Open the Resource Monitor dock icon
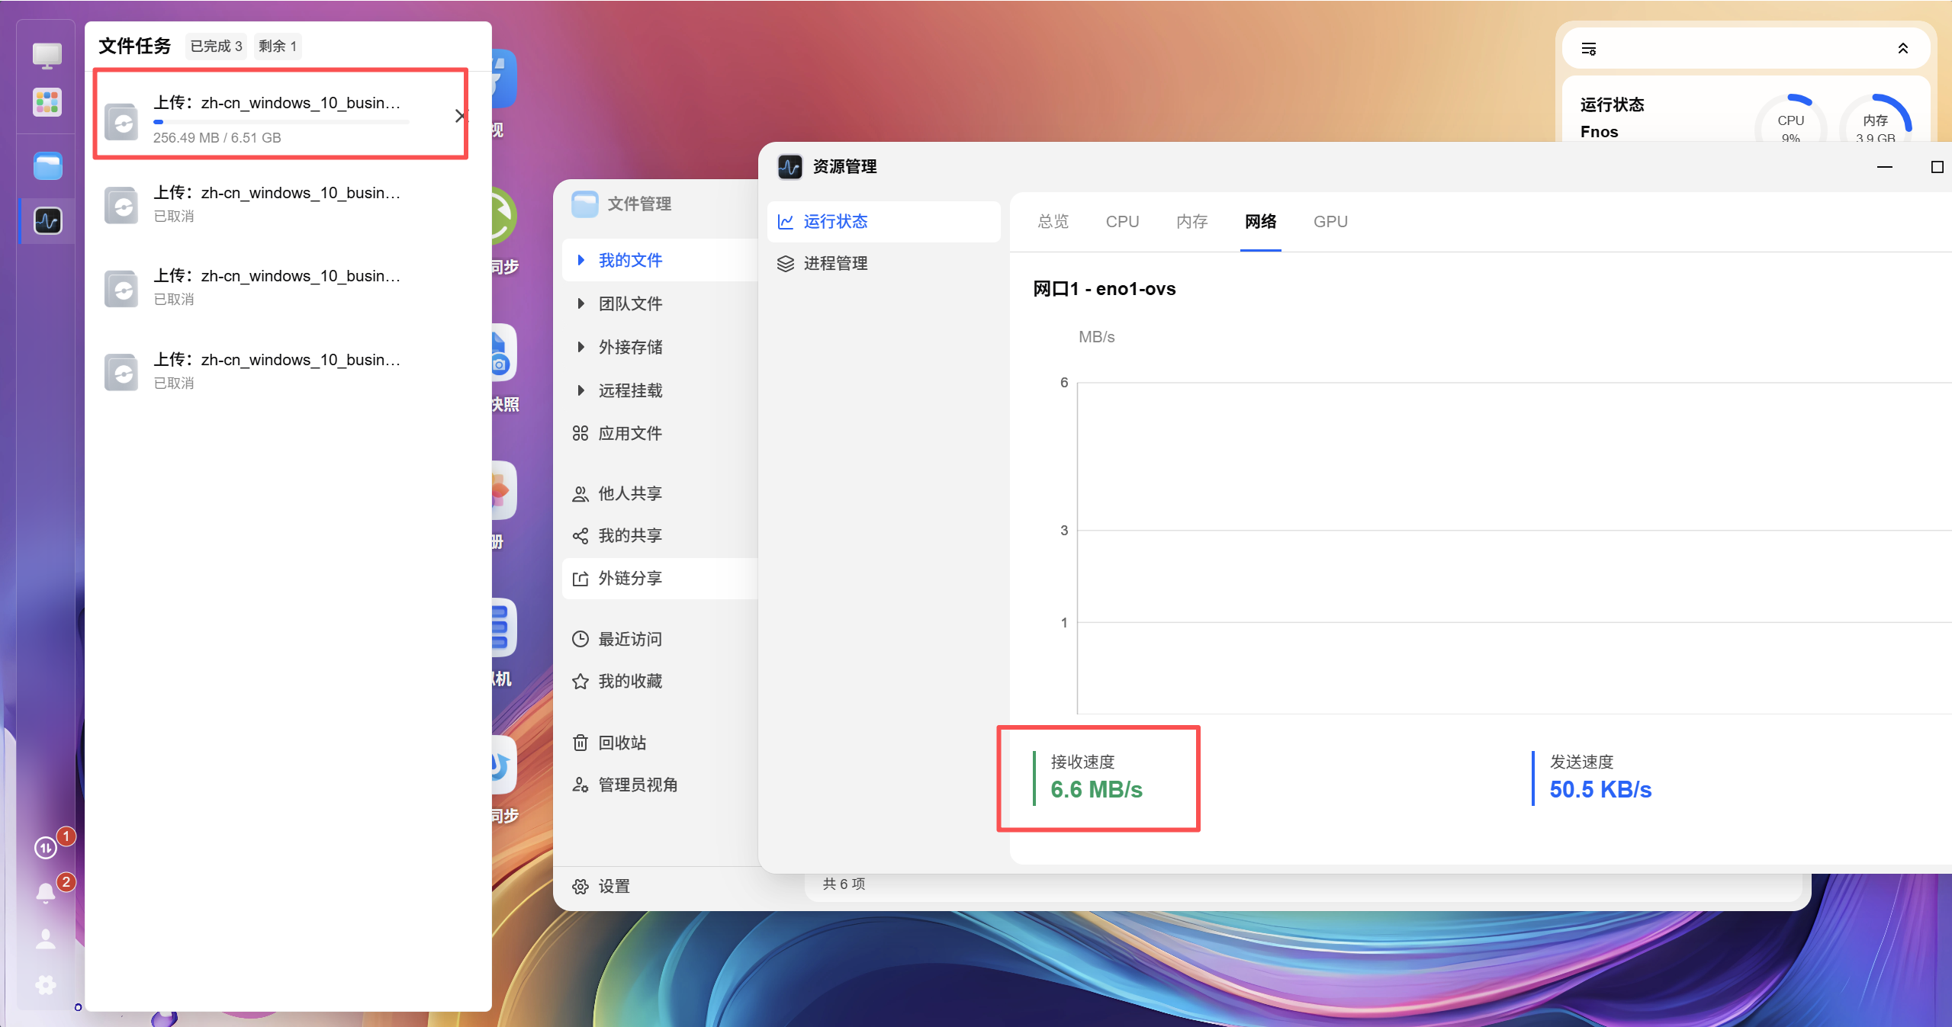This screenshot has height=1027, width=1952. [47, 221]
